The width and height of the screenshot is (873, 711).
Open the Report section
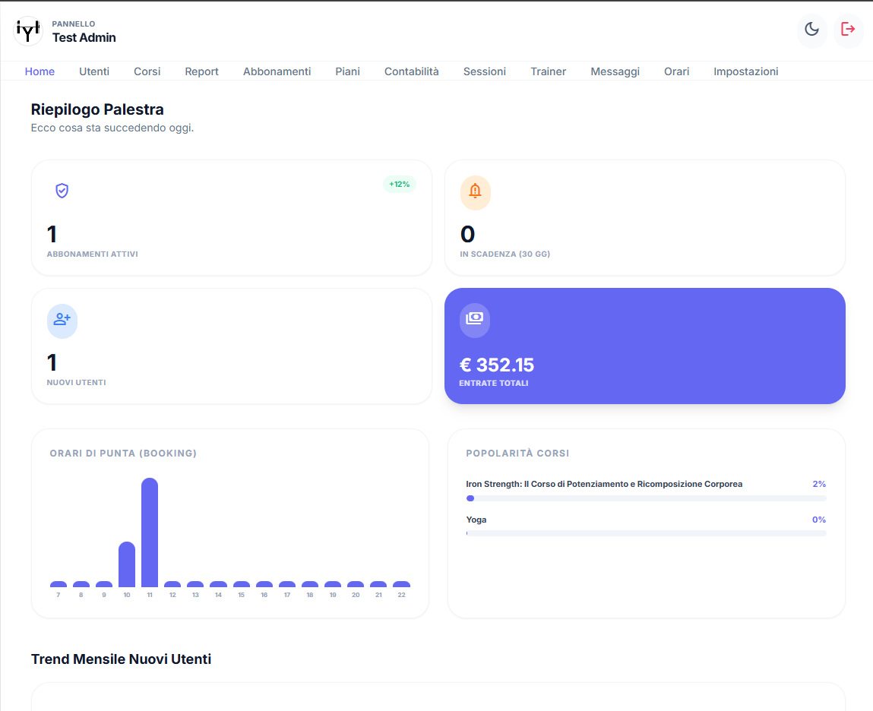tap(201, 71)
